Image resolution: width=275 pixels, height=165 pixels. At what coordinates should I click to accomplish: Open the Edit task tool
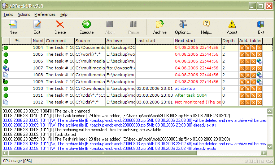click(x=37, y=24)
